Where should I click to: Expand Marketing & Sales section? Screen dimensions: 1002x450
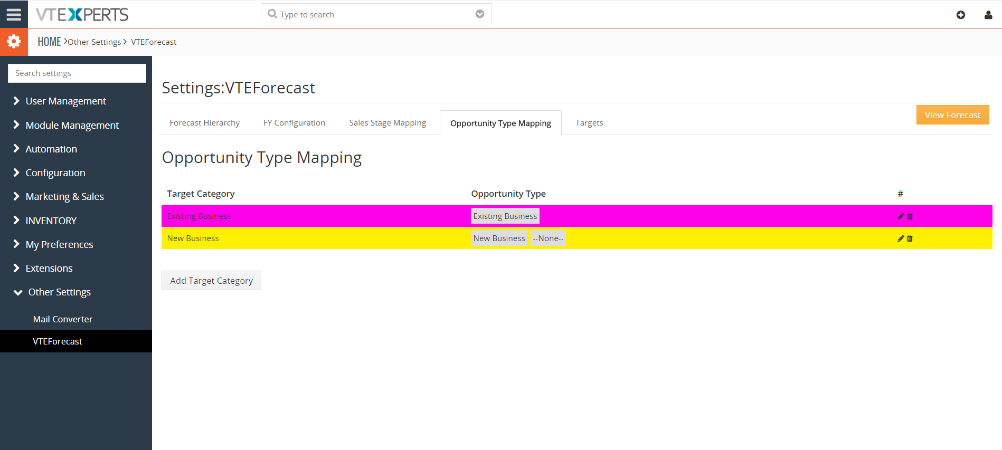[64, 196]
